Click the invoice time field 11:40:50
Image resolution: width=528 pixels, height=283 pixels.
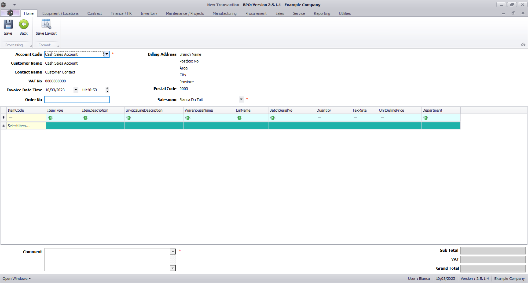coord(93,90)
